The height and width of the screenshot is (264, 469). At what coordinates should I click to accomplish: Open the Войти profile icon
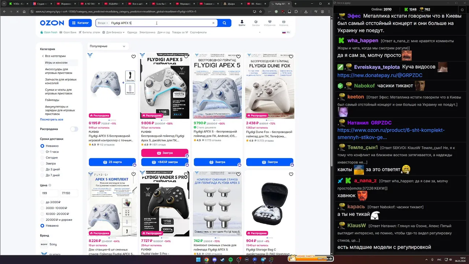click(x=242, y=23)
